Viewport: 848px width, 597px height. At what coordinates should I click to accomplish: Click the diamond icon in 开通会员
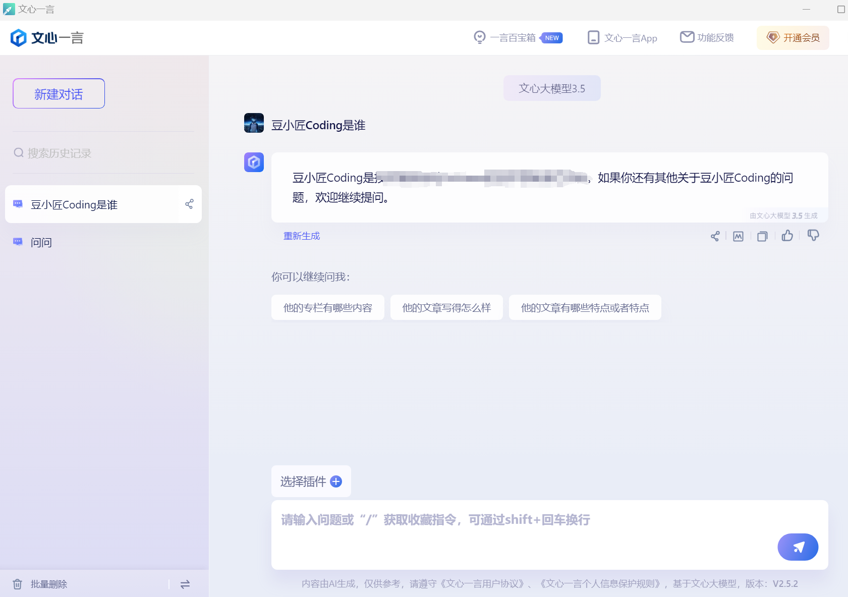point(773,37)
